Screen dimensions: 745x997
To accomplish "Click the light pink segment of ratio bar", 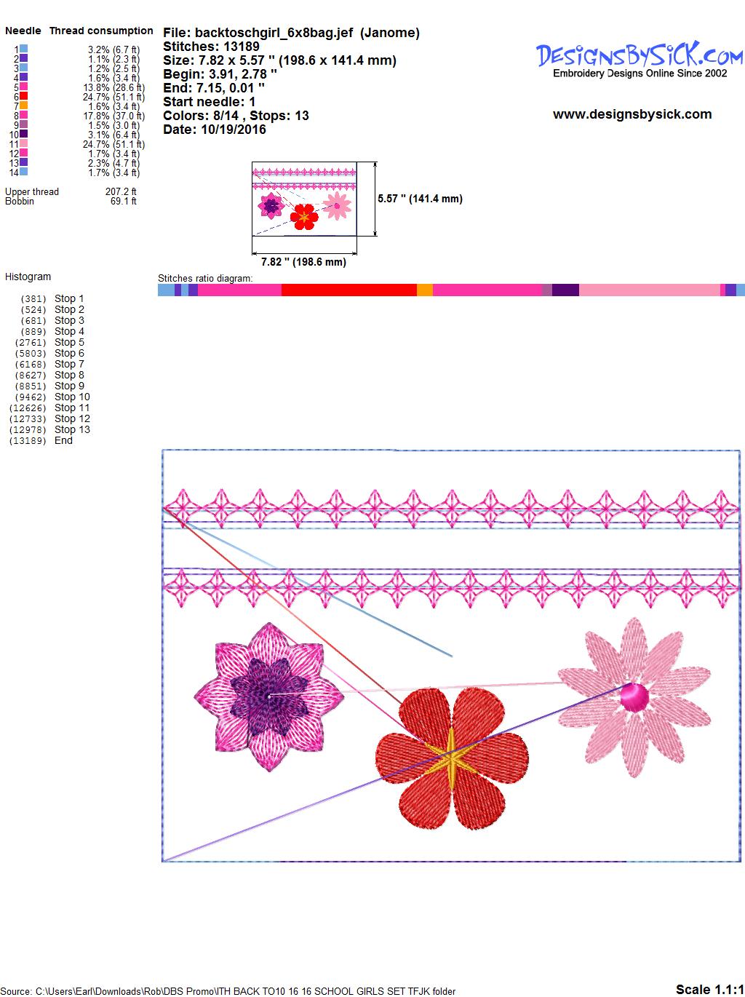I will 649,290.
